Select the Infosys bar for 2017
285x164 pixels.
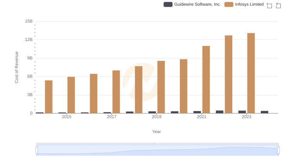116,92
